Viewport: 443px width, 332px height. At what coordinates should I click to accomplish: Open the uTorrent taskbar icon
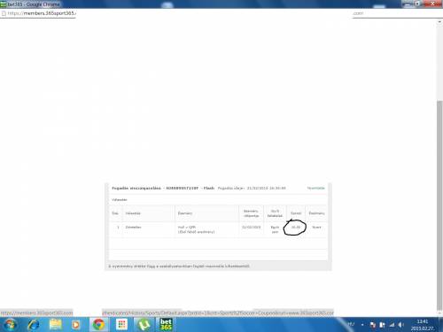pos(144,325)
